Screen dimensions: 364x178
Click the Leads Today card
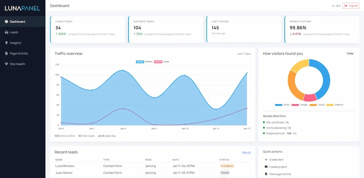tap(88, 29)
